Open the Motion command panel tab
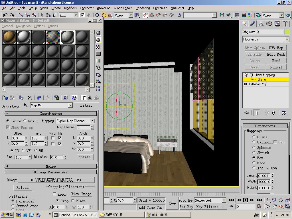The image size is (292, 219). 269,24
